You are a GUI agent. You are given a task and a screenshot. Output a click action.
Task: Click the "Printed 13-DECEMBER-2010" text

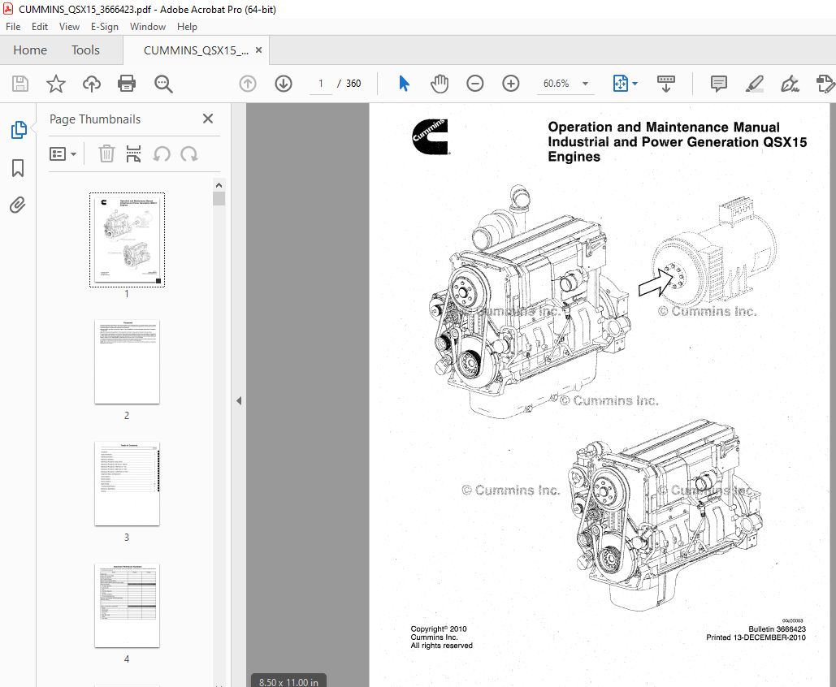[756, 637]
